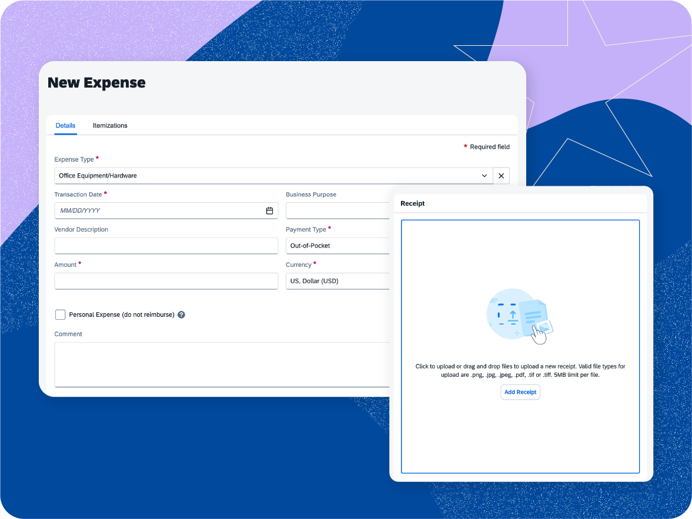Open the Payment Type dropdown
The image size is (692, 519).
337,246
